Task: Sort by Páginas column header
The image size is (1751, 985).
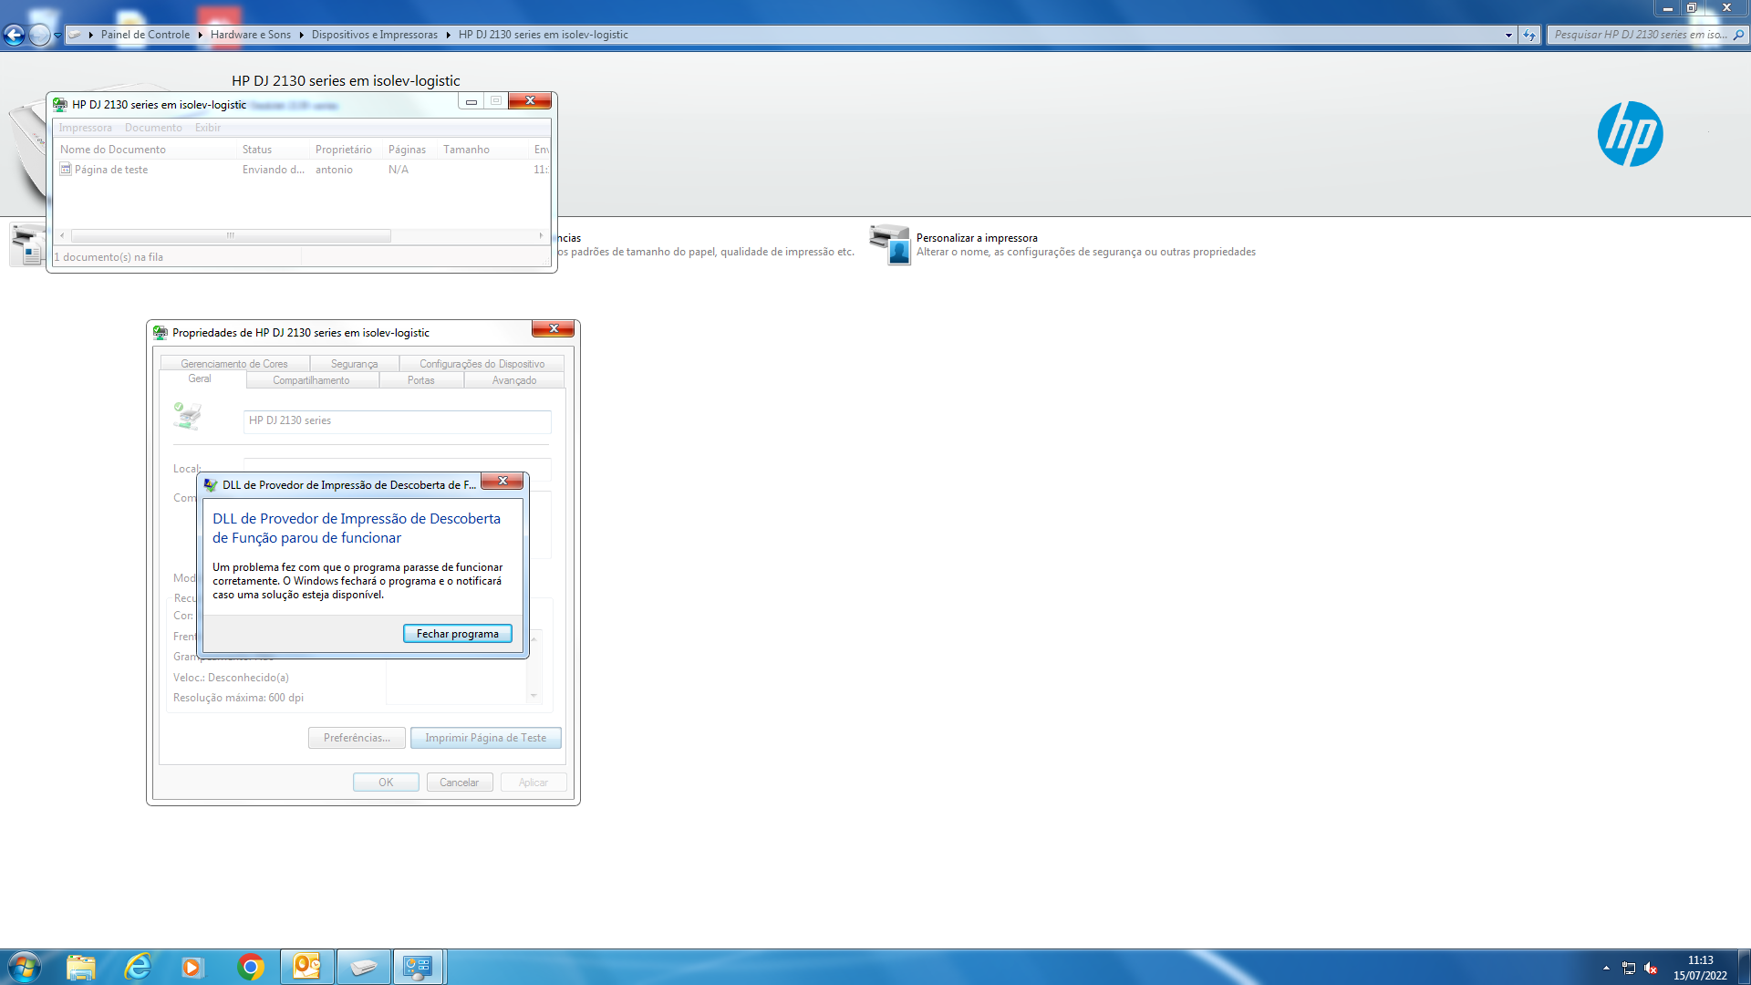Action: [409, 150]
